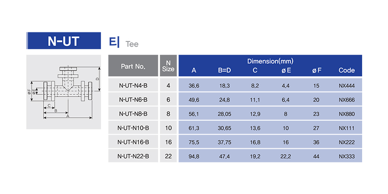388x194 pixels.
Task: Click the blue E section marker
Action: (x=114, y=42)
